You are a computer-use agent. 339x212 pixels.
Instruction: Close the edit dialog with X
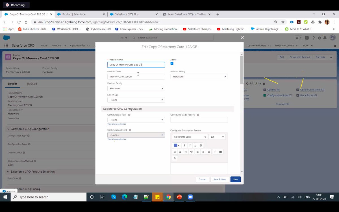click(x=242, y=37)
